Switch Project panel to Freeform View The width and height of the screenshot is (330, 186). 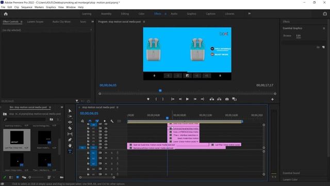pos(24,177)
